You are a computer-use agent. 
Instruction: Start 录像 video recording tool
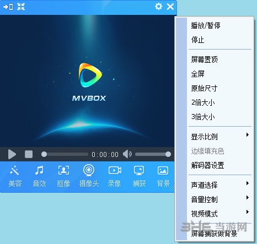114,176
